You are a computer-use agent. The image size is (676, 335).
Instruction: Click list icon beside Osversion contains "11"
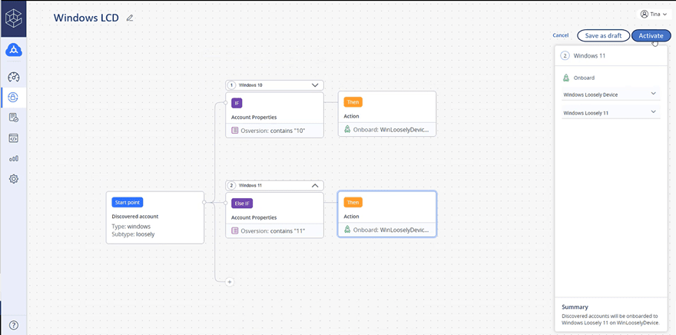(x=235, y=231)
